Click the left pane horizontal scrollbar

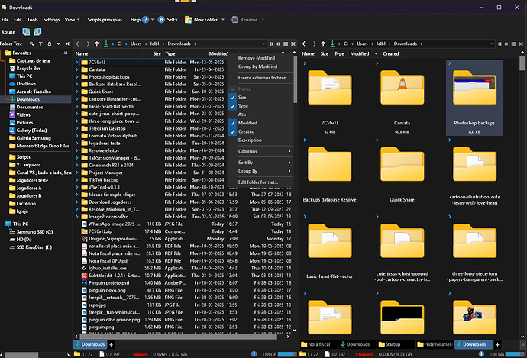coord(178,336)
